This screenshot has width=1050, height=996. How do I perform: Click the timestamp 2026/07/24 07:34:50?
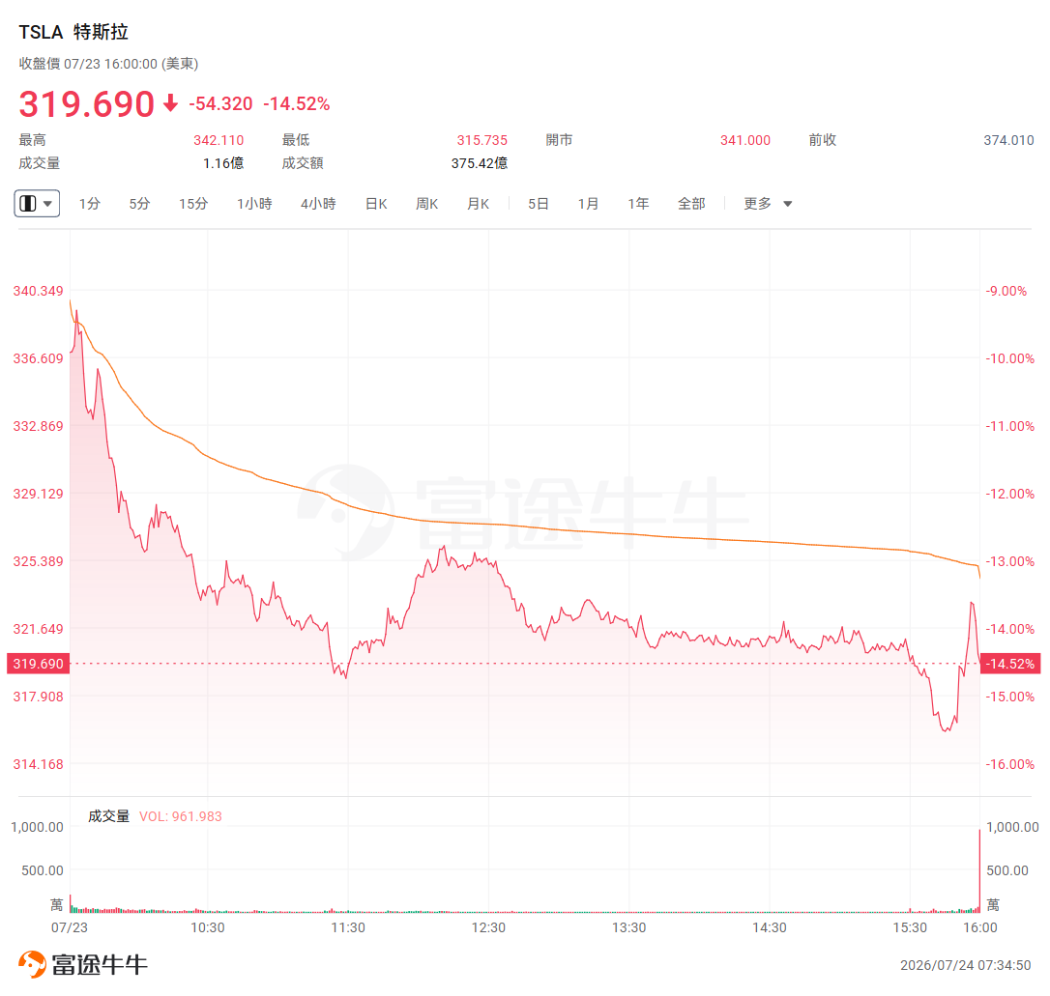(966, 965)
